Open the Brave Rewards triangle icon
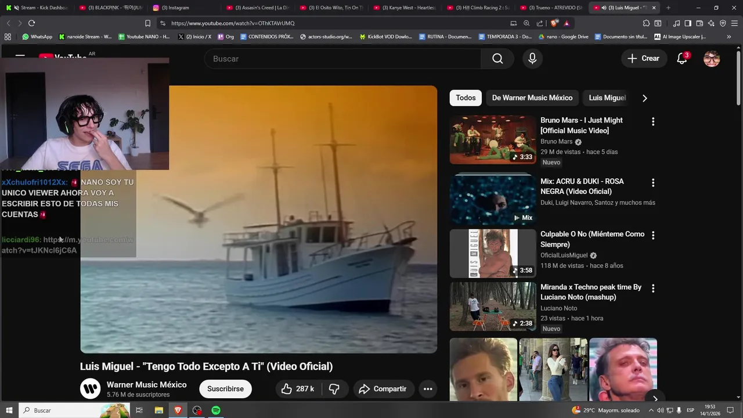This screenshot has height=418, width=743. point(567,23)
